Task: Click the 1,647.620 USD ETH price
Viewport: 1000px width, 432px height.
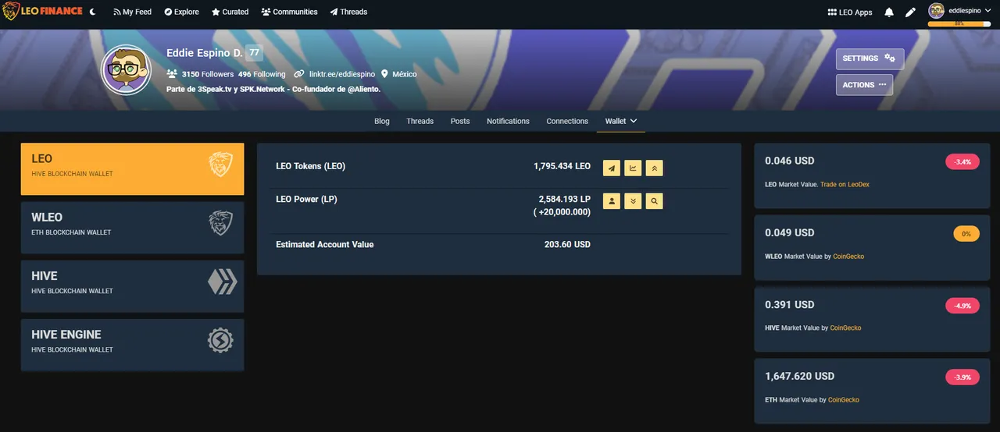Action: pyautogui.click(x=800, y=376)
